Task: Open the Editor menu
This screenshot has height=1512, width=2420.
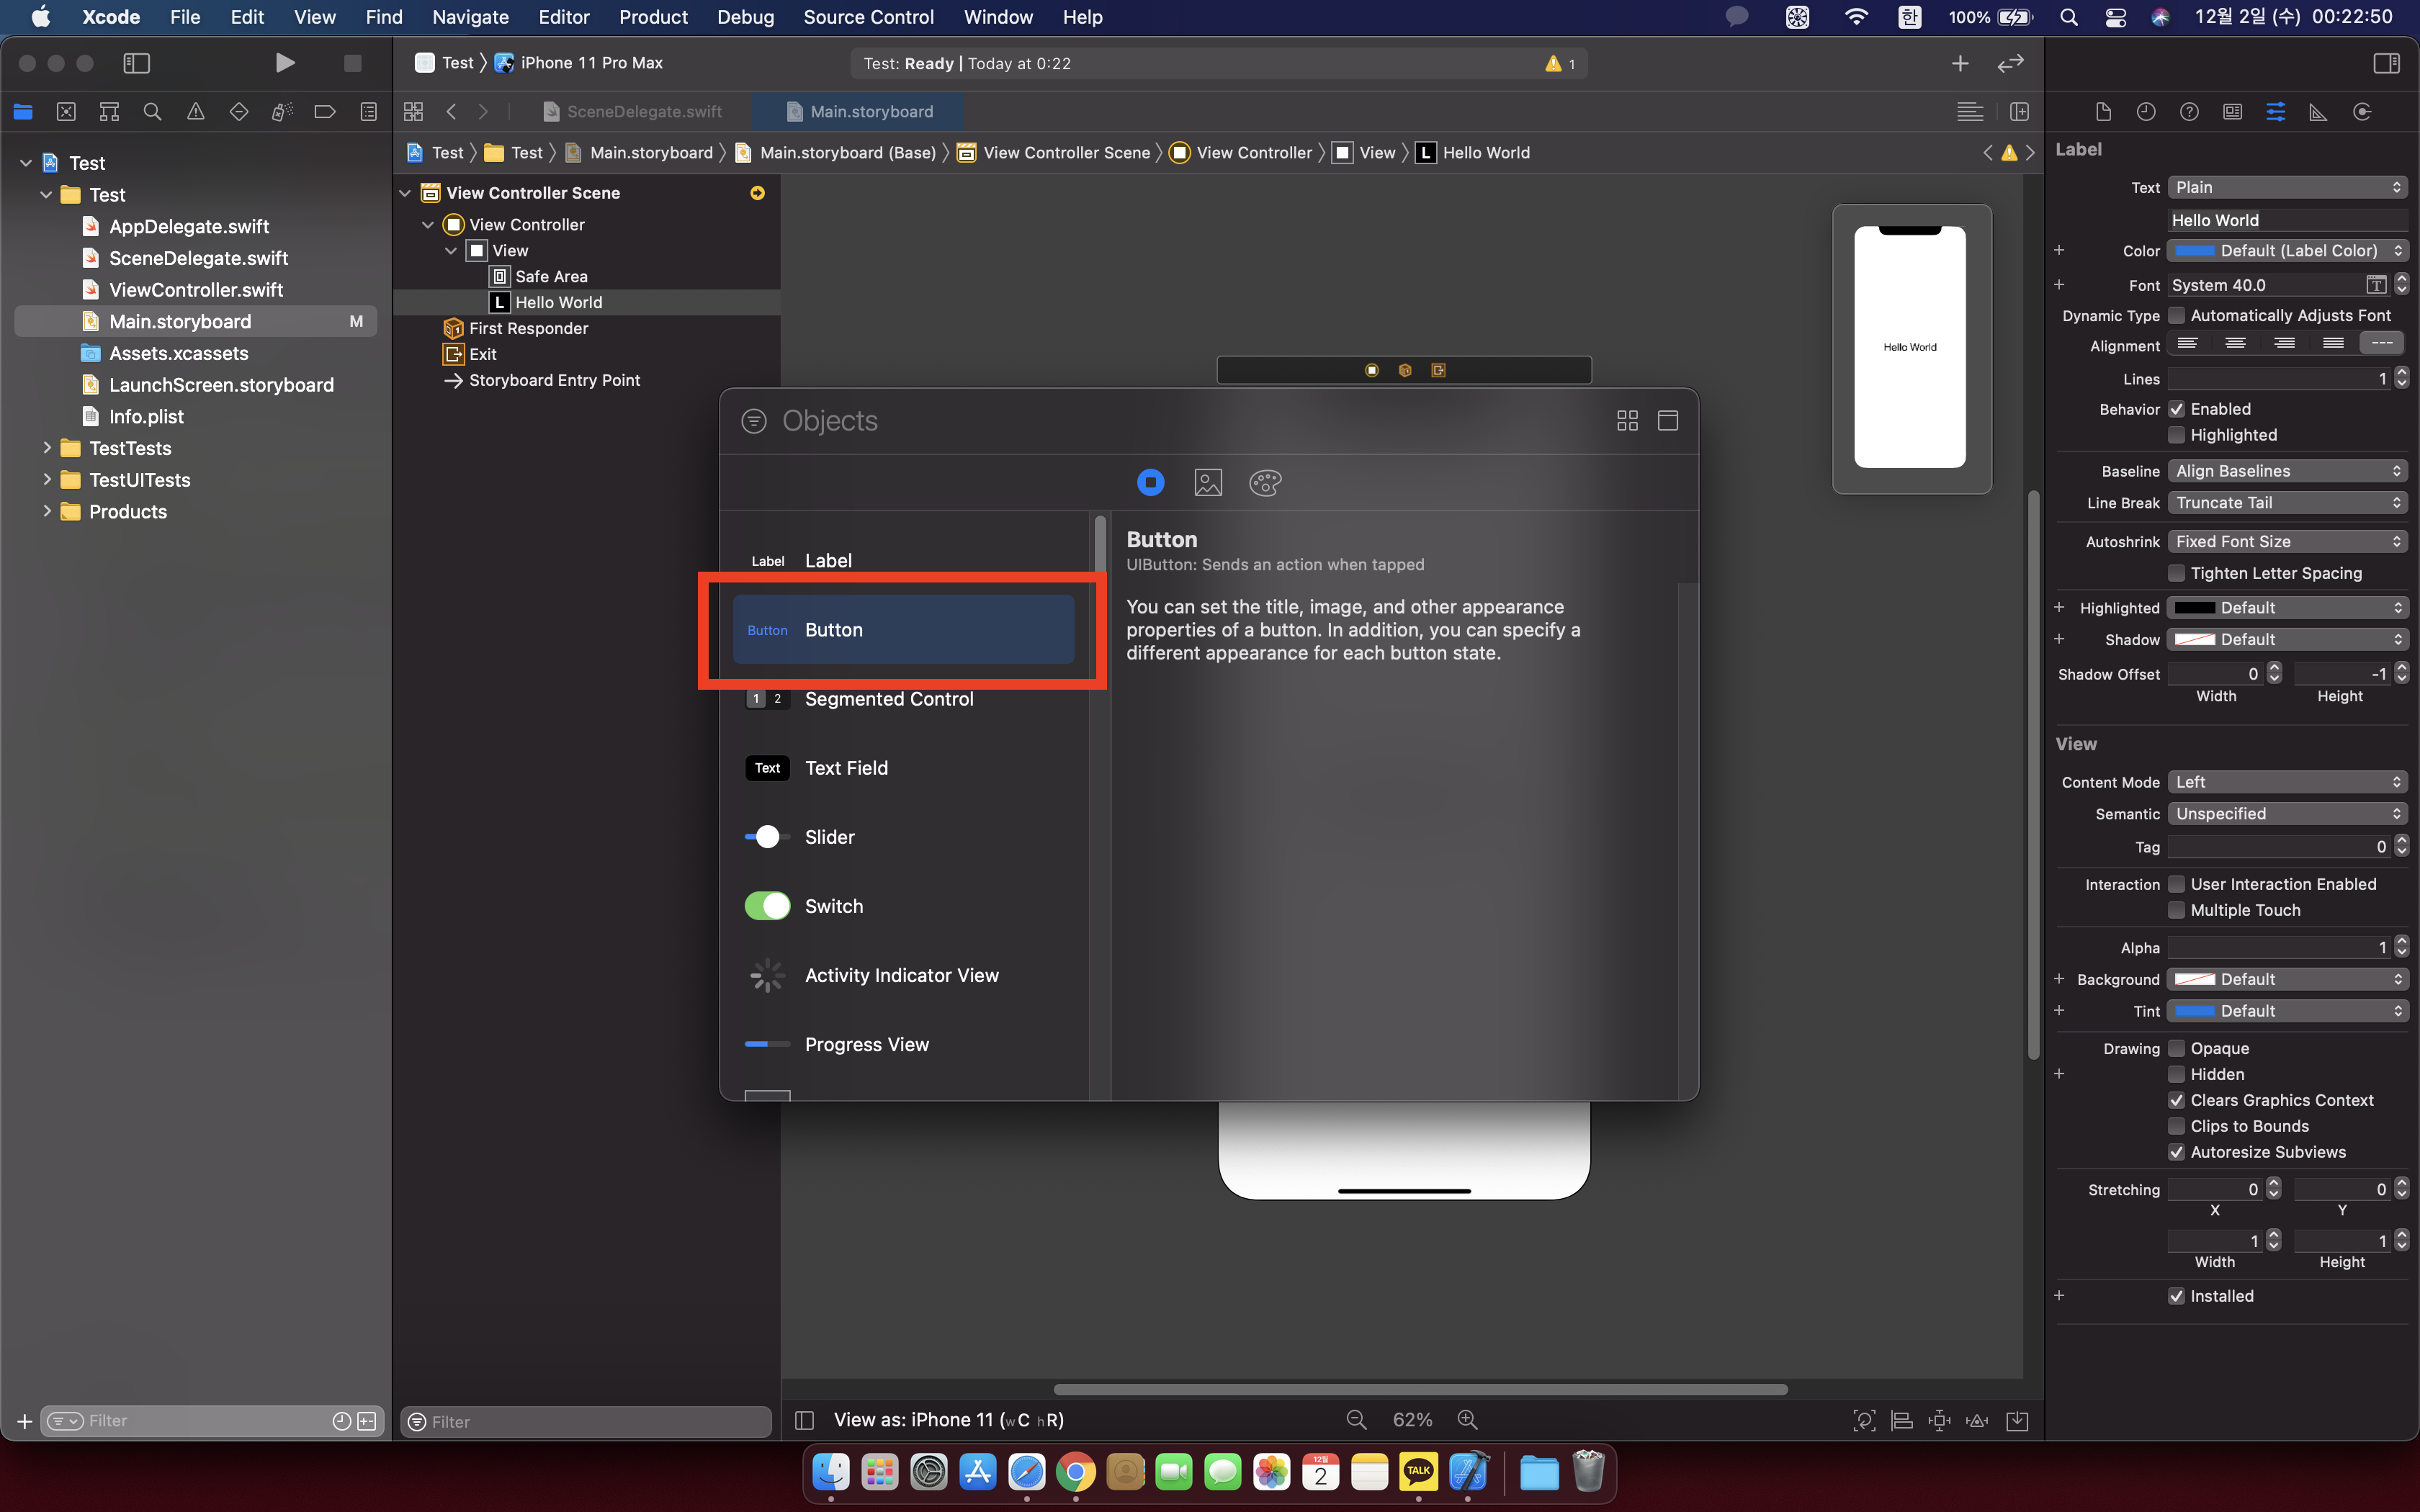Action: click(x=564, y=17)
